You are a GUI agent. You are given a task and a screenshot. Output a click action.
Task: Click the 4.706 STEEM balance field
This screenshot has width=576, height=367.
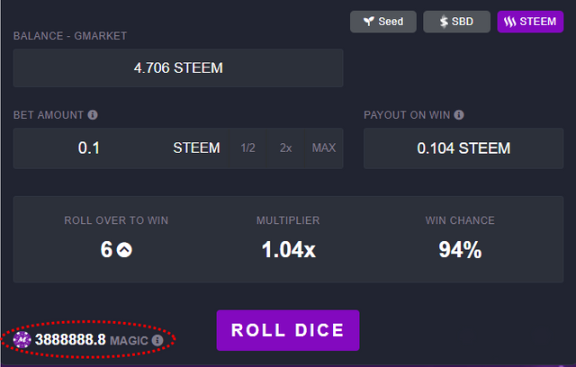178,68
